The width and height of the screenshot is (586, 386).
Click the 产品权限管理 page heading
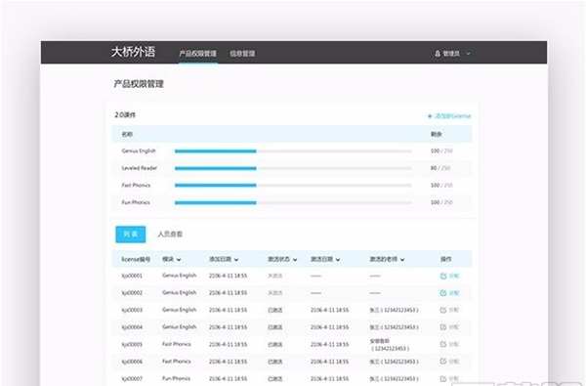click(x=139, y=84)
